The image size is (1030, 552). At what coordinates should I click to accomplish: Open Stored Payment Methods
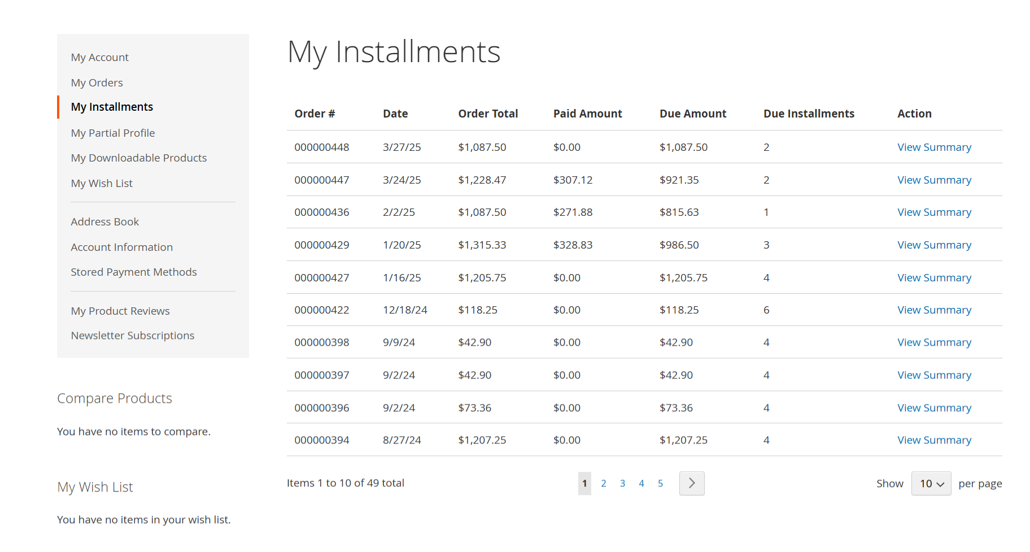[x=134, y=272]
